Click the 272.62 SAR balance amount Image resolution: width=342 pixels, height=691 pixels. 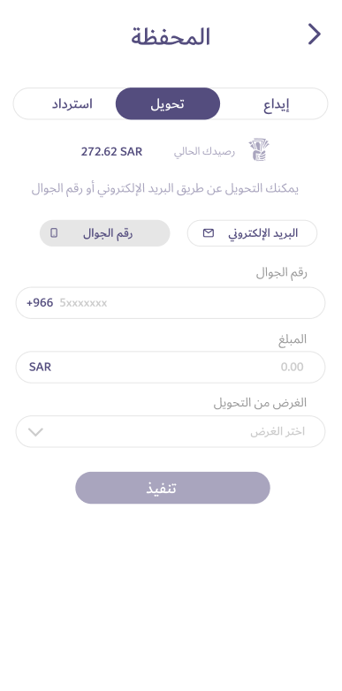click(x=111, y=152)
